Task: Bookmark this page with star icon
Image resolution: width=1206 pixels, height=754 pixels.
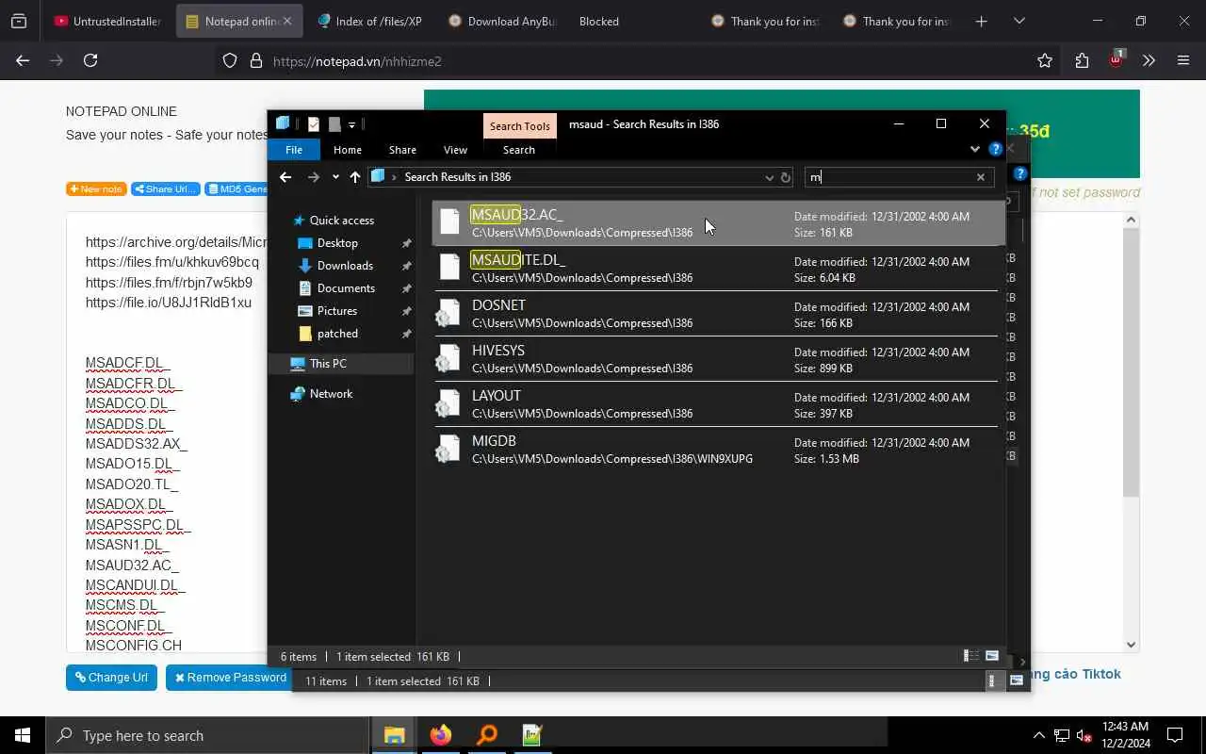Action: tap(1045, 60)
